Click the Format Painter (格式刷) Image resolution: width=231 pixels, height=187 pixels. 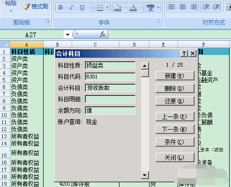pyautogui.click(x=35, y=7)
